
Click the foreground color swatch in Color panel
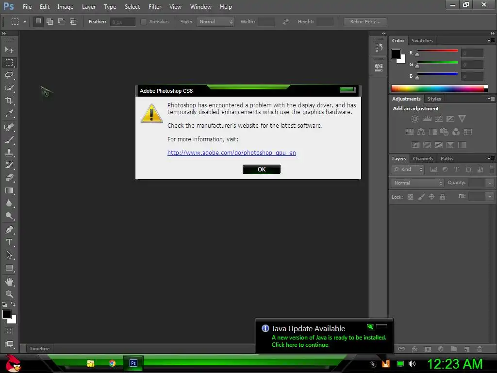click(396, 54)
